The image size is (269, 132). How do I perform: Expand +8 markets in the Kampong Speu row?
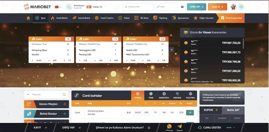190,113
